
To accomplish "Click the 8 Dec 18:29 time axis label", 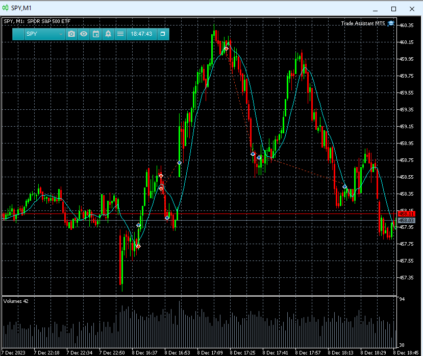I will (374, 353).
